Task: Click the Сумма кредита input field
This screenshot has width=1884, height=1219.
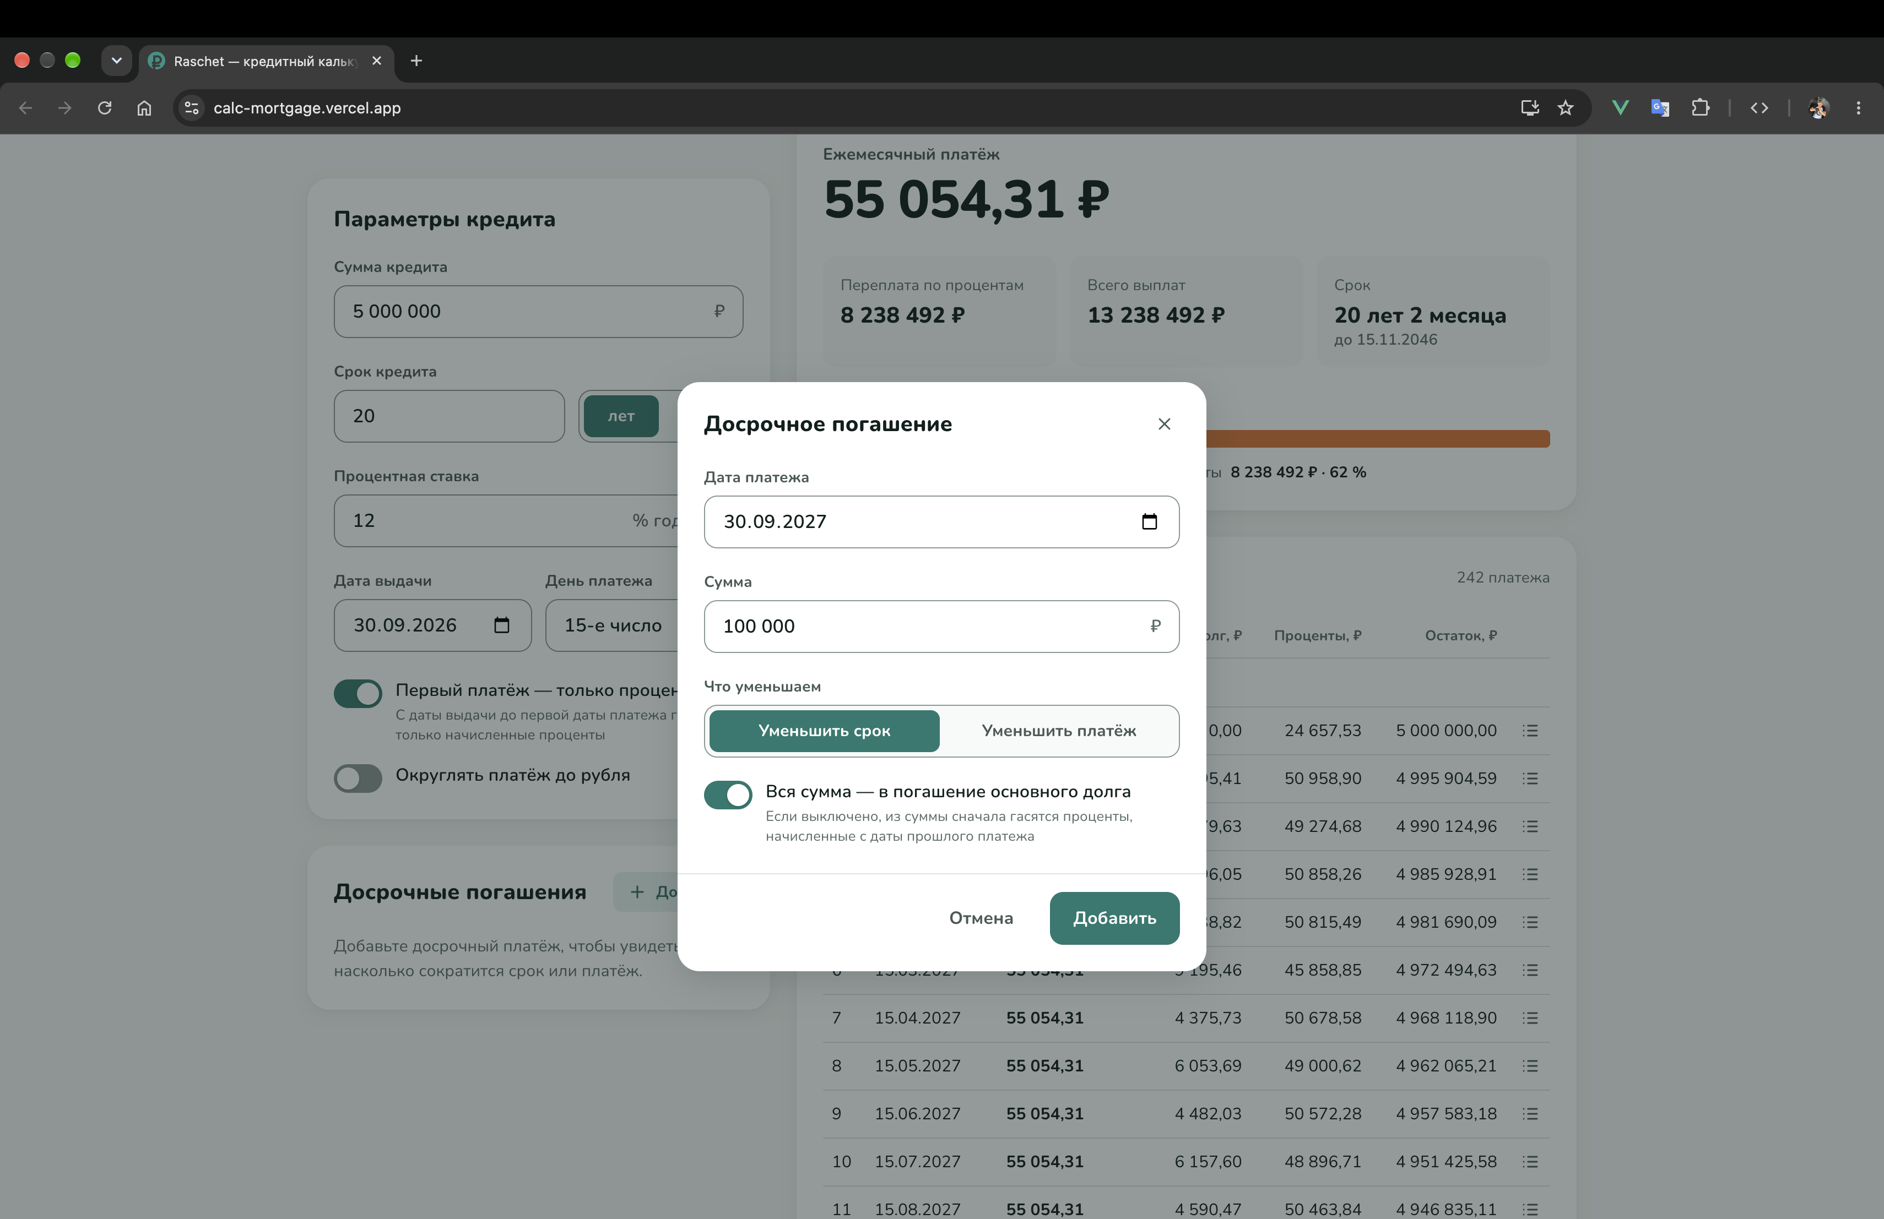Action: (x=538, y=312)
